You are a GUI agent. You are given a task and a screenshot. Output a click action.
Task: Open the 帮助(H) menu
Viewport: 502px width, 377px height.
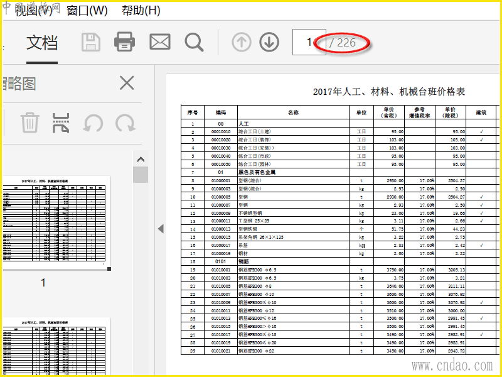click(141, 11)
